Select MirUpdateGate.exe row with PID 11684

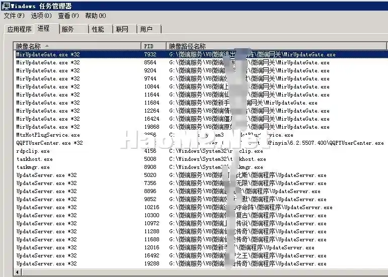pyautogui.click(x=201, y=103)
